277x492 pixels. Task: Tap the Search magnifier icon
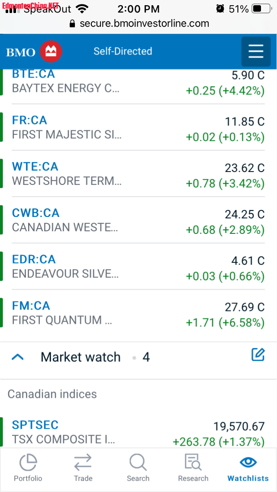click(138, 463)
